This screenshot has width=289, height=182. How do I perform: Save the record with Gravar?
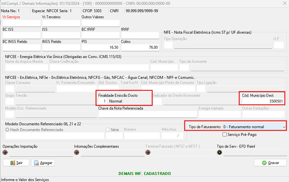click(270, 163)
